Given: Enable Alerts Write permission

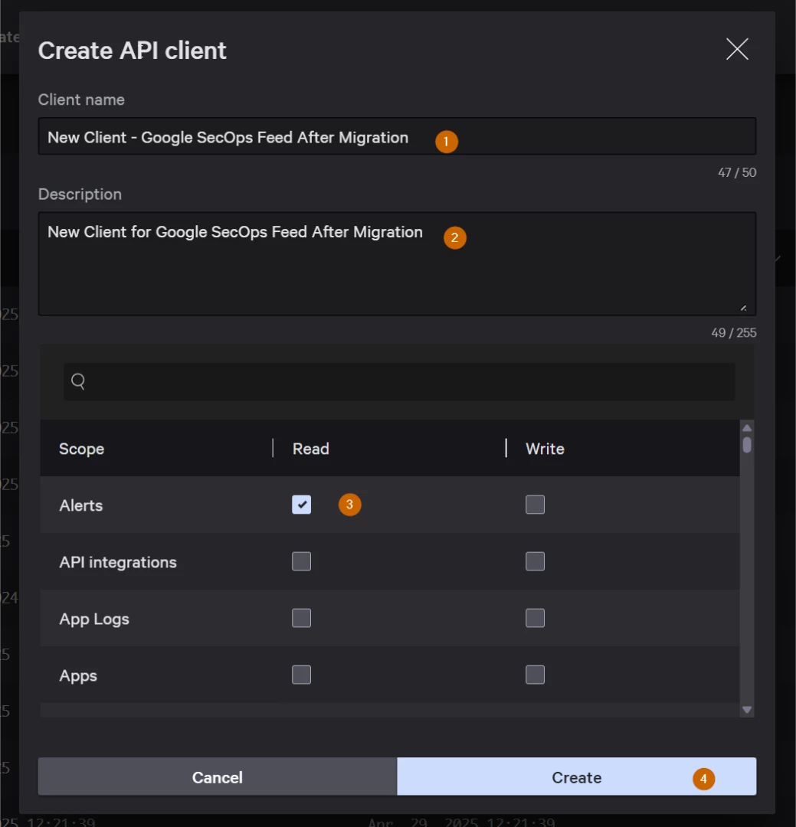Looking at the screenshot, I should pyautogui.click(x=535, y=504).
